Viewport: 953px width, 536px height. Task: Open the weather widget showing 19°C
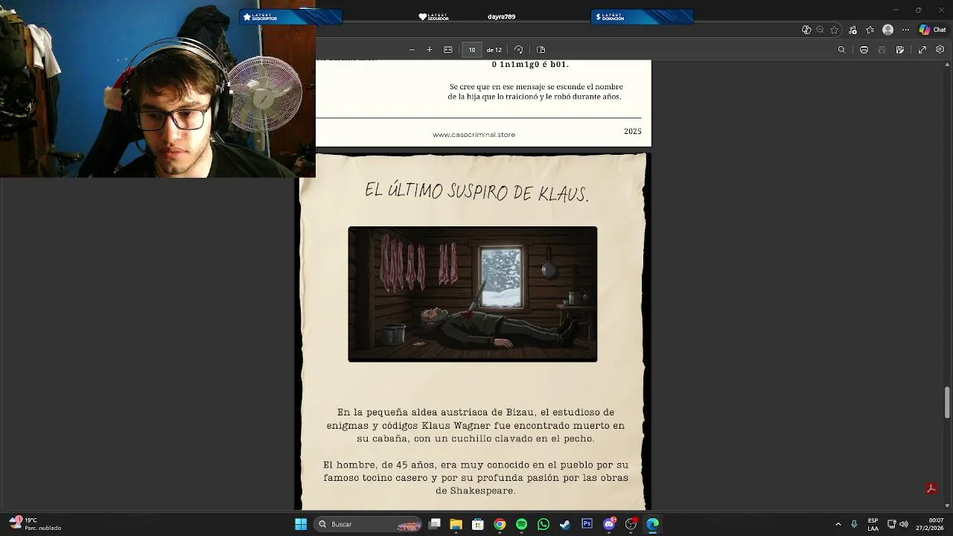point(36,524)
